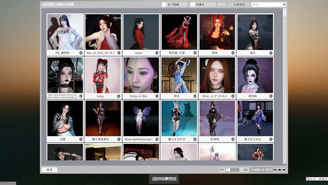The width and height of the screenshot is (328, 185).
Task: Go to next page arrow
Action: [x=284, y=170]
